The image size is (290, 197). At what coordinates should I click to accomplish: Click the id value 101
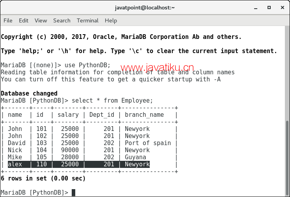[x=42, y=129]
